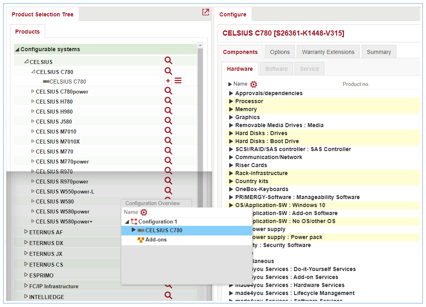Click the Communication/Network component row
This screenshot has width=426, height=307.
pyautogui.click(x=323, y=157)
